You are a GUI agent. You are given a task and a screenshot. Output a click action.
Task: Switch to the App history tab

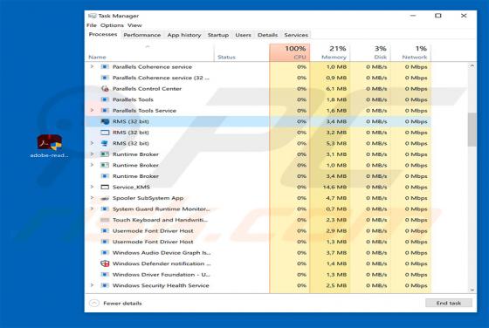(184, 35)
